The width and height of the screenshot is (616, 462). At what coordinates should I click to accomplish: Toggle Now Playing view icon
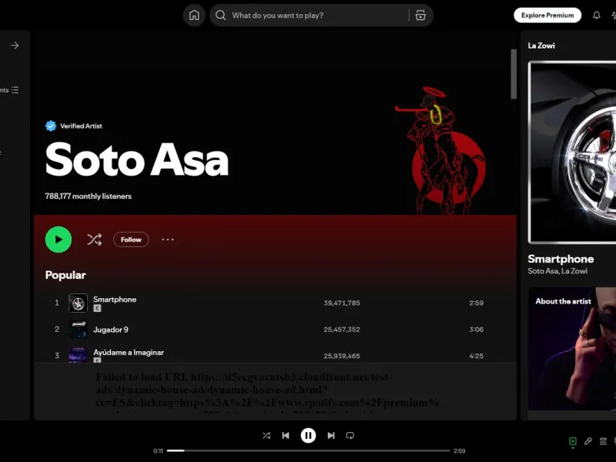[x=573, y=441]
